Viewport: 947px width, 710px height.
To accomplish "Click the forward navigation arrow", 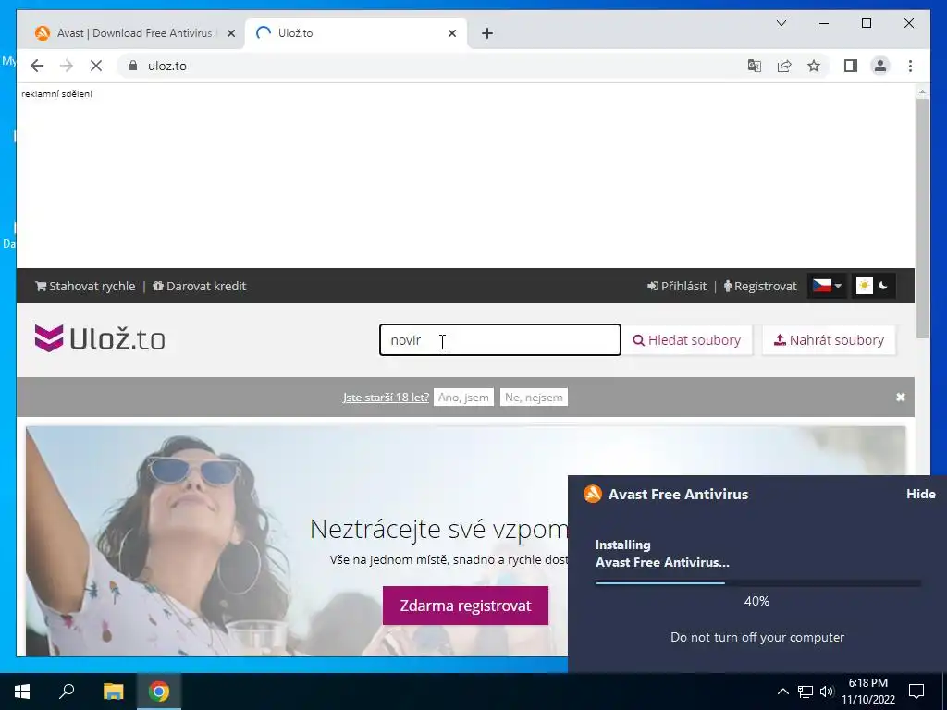I will pyautogui.click(x=67, y=66).
